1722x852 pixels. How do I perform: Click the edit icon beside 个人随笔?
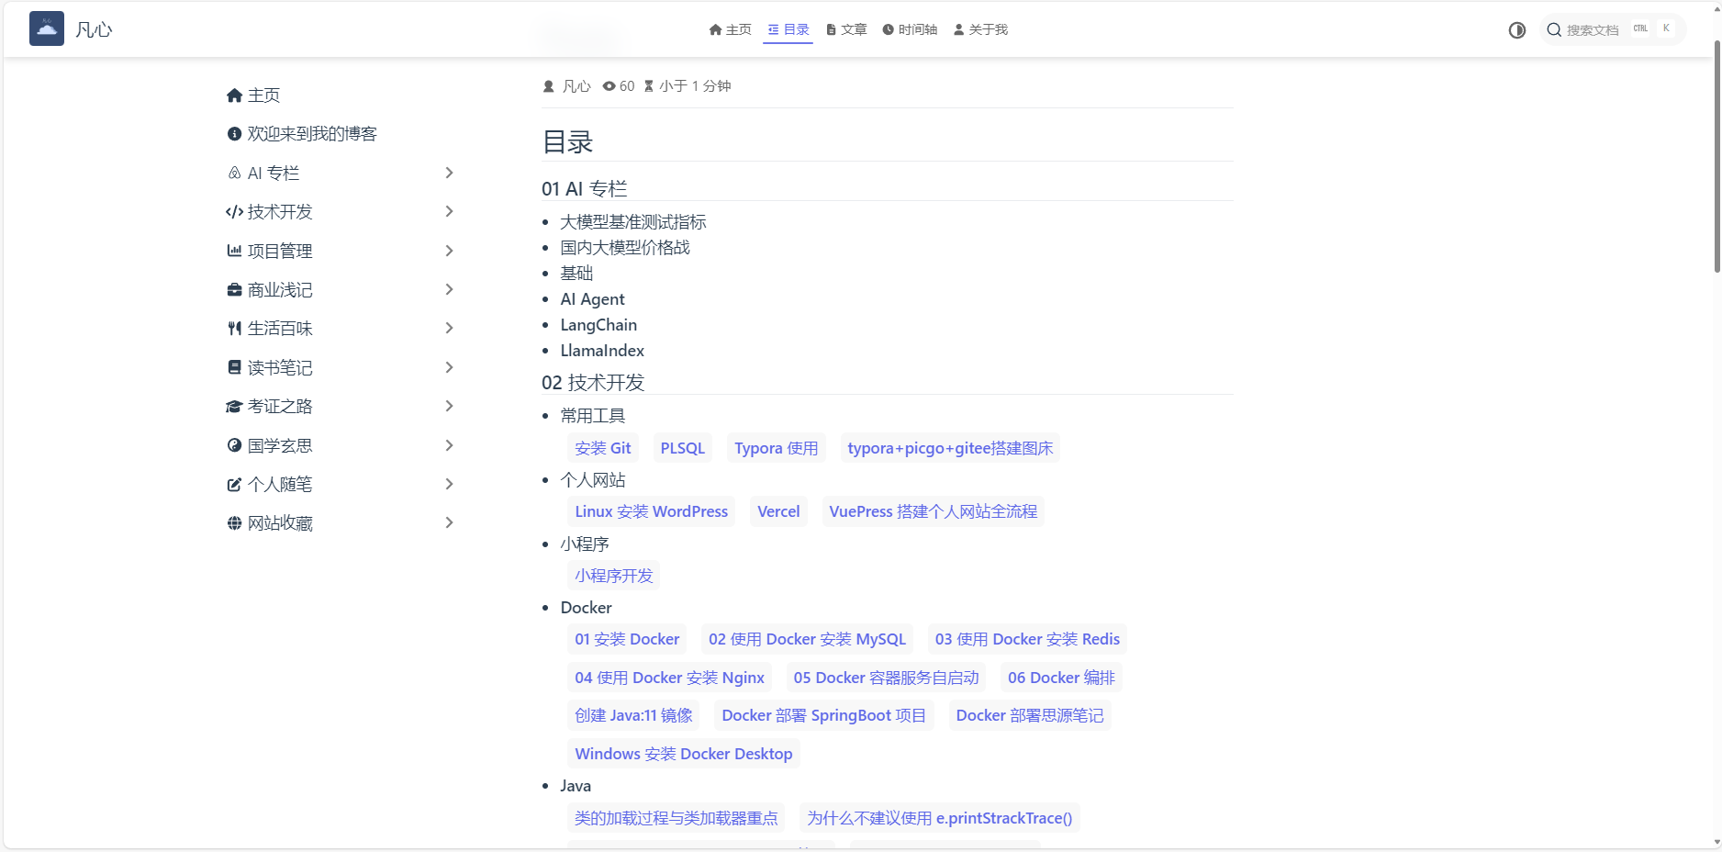click(x=234, y=485)
